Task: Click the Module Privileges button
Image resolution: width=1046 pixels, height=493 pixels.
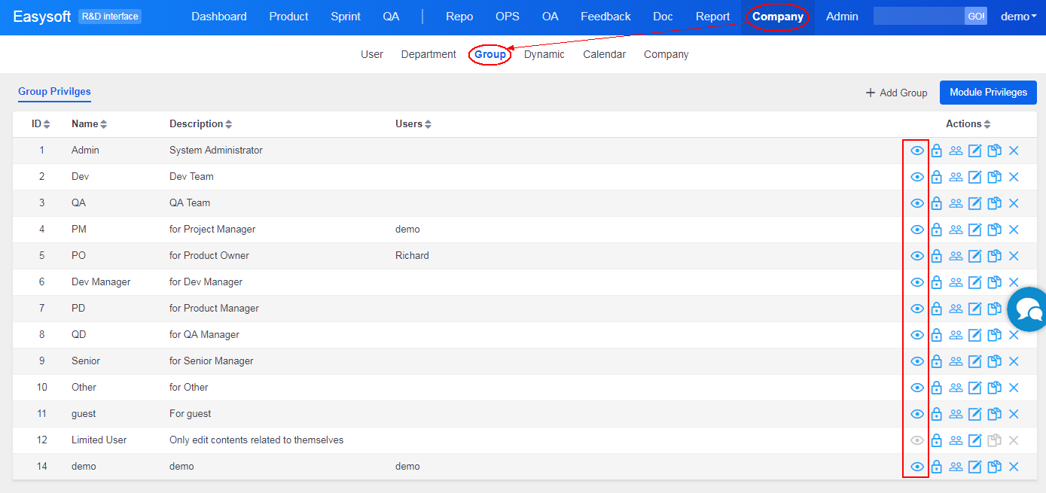Action: [987, 93]
